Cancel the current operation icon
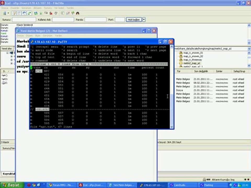 pyautogui.click(x=46, y=13)
